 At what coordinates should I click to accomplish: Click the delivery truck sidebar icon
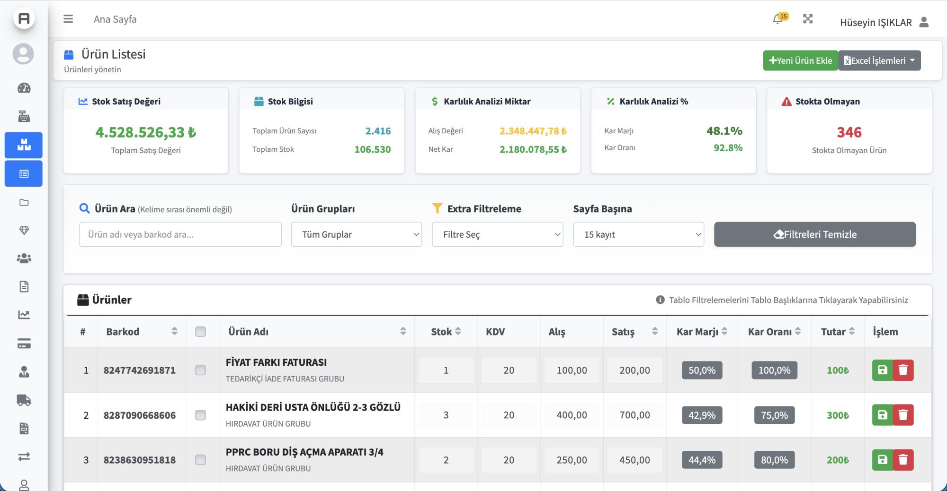[x=24, y=400]
